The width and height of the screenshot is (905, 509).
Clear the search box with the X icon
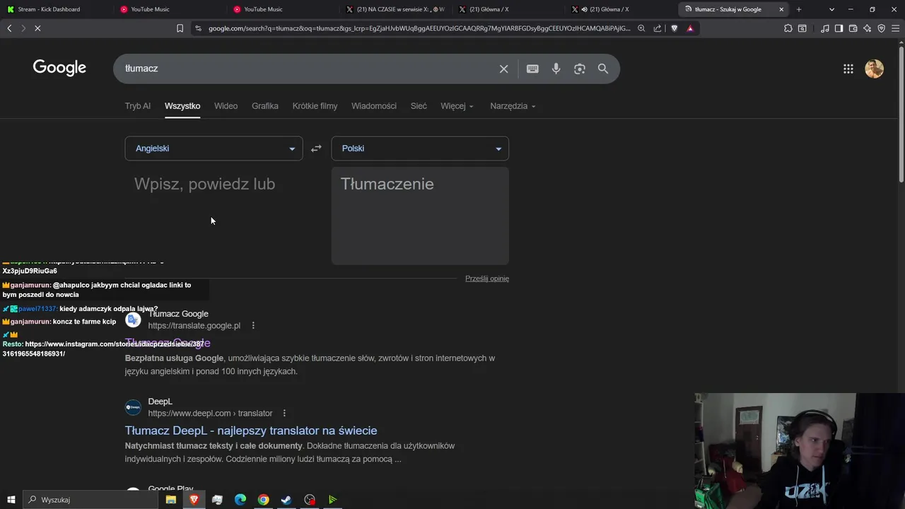tap(503, 69)
